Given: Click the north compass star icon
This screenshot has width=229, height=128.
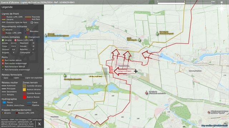Looking at the screenshot, I should tap(221, 9).
